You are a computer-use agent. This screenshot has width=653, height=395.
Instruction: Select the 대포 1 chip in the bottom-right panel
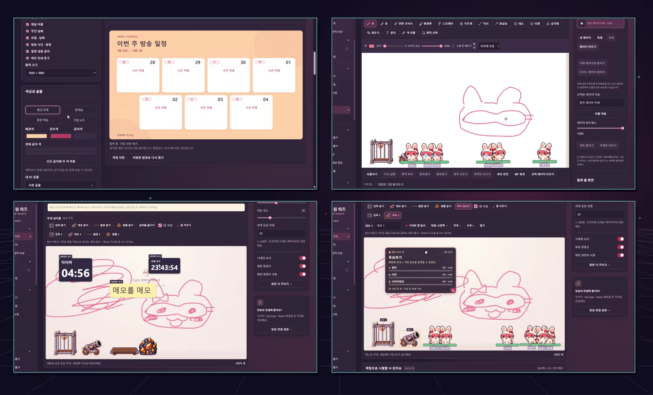(x=393, y=215)
